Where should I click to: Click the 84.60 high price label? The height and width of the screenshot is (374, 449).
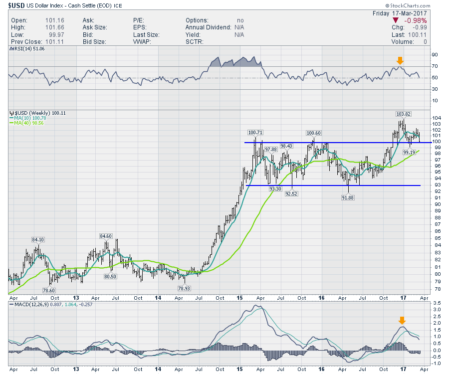point(106,236)
